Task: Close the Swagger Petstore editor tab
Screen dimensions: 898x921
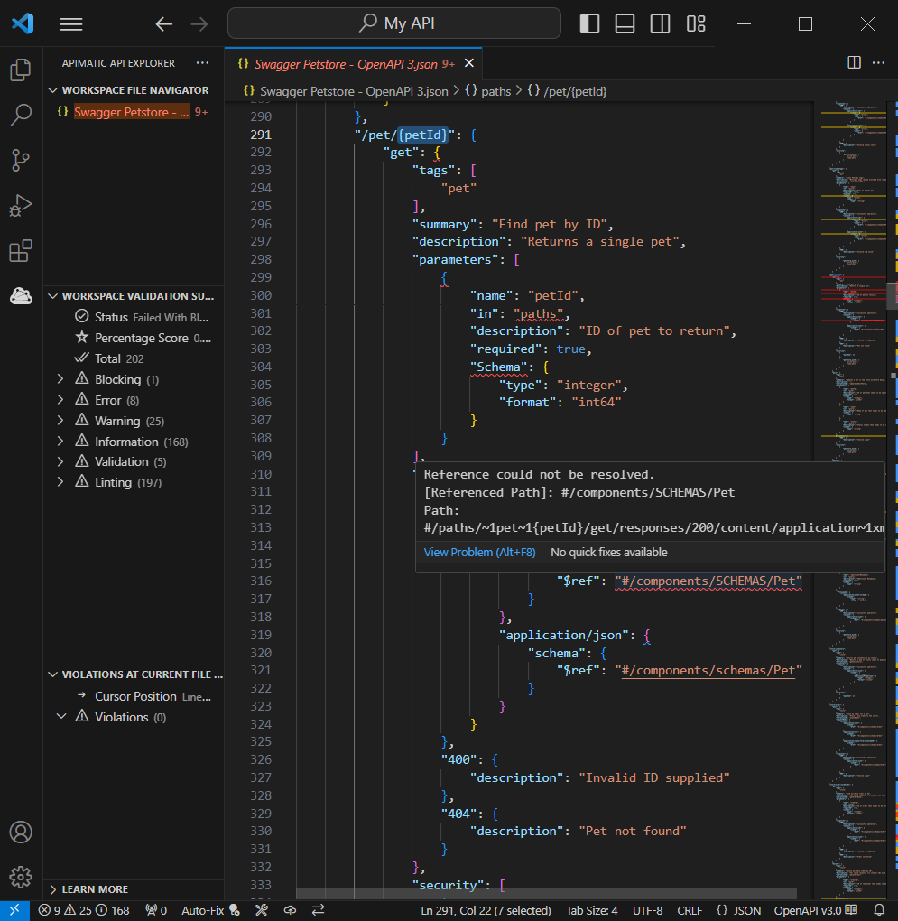Action: click(469, 63)
